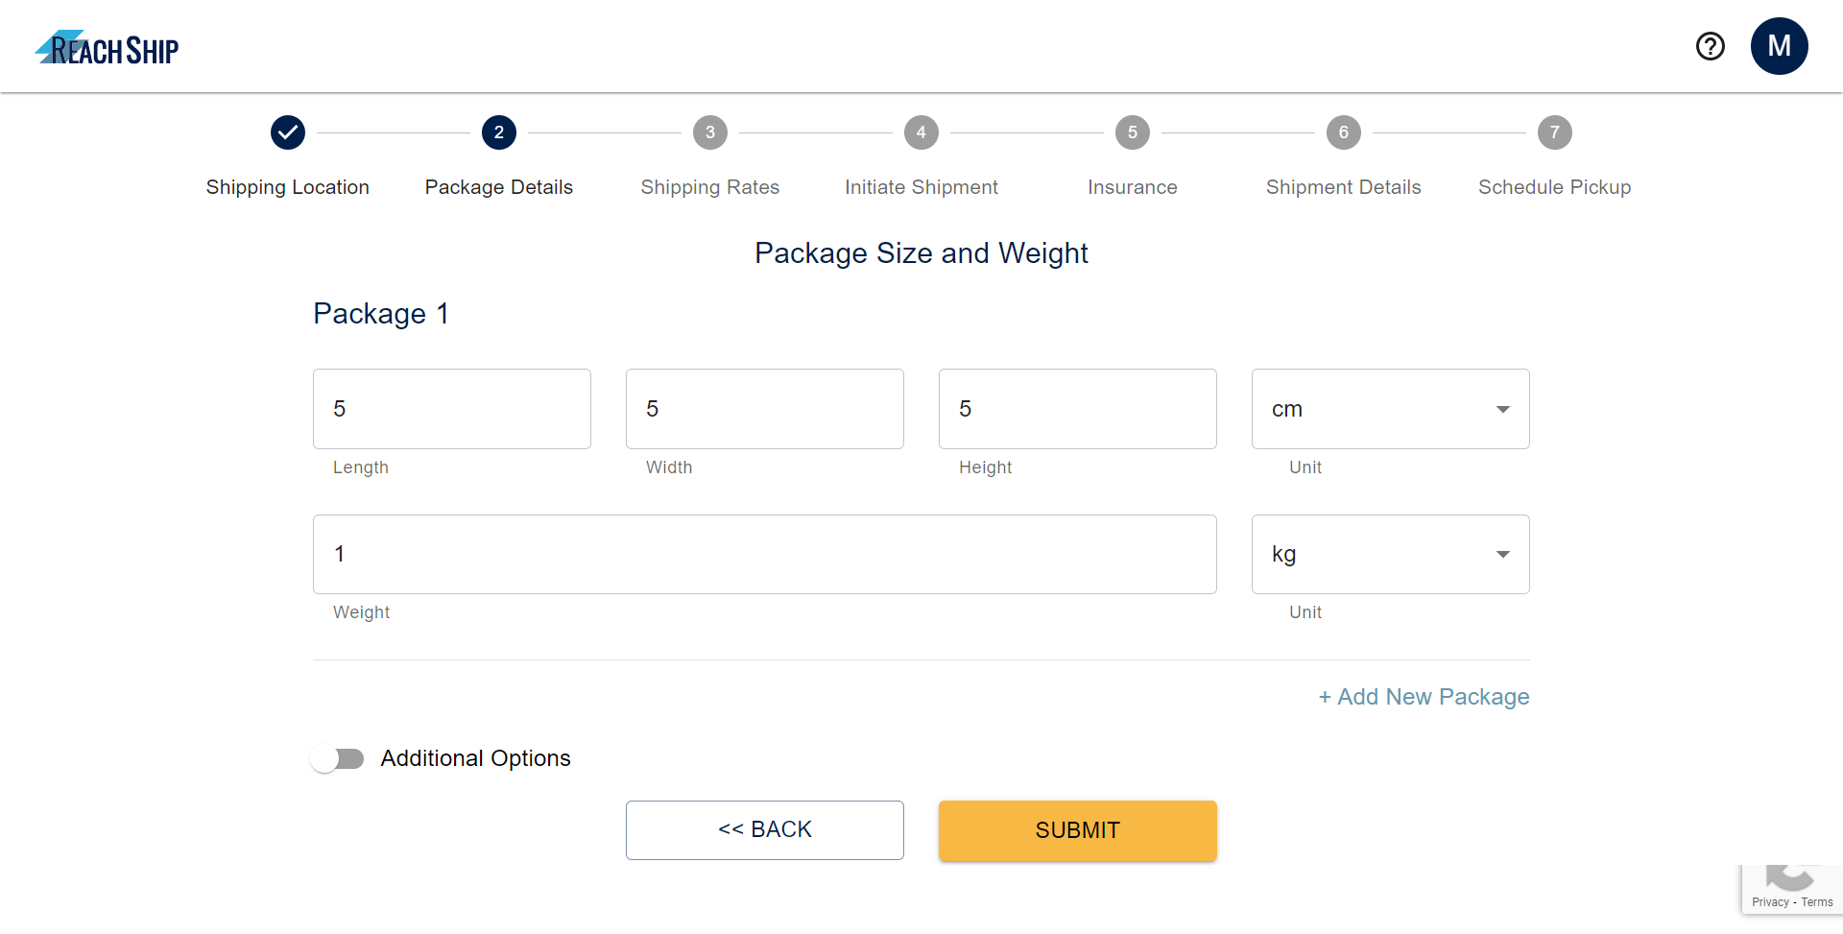This screenshot has width=1843, height=934.
Task: Click the Add New Package link
Action: point(1424,696)
